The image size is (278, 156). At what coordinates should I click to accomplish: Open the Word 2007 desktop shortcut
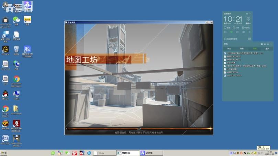click(5, 140)
